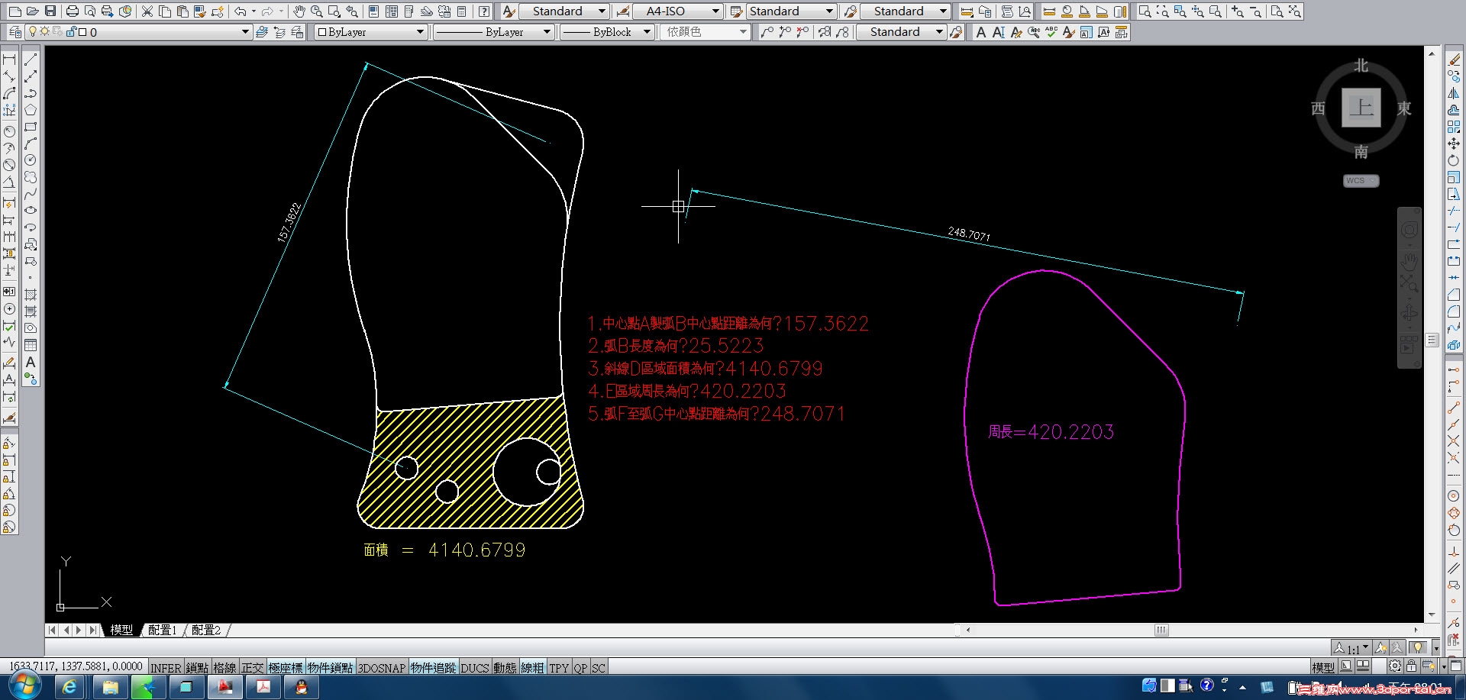Toggle 鎖點 snap mode

197,668
